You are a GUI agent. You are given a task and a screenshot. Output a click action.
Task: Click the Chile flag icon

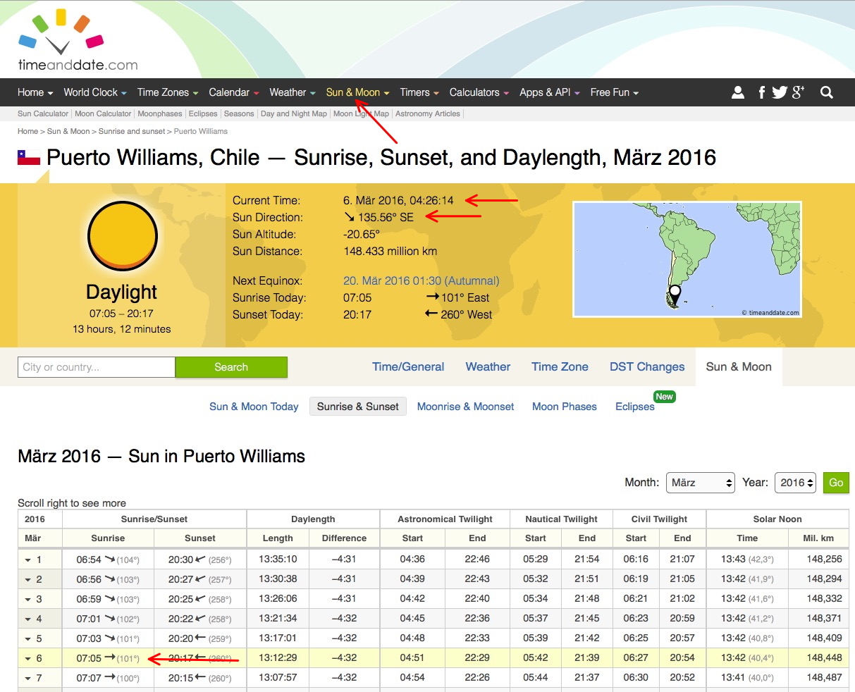[29, 158]
